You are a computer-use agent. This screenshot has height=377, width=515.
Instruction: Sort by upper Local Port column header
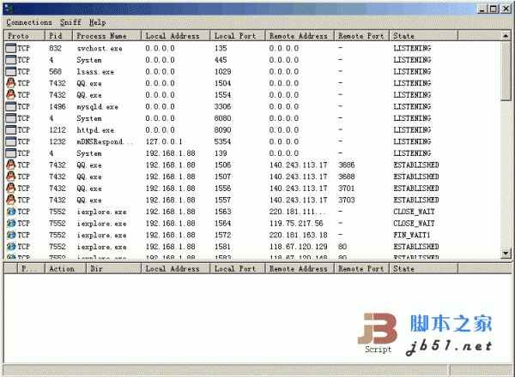(238, 36)
